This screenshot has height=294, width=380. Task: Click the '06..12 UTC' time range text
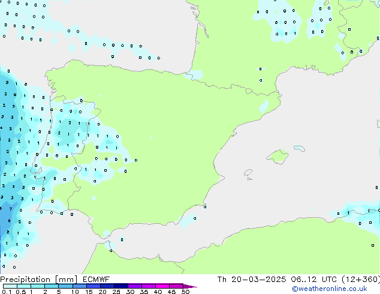314,280
